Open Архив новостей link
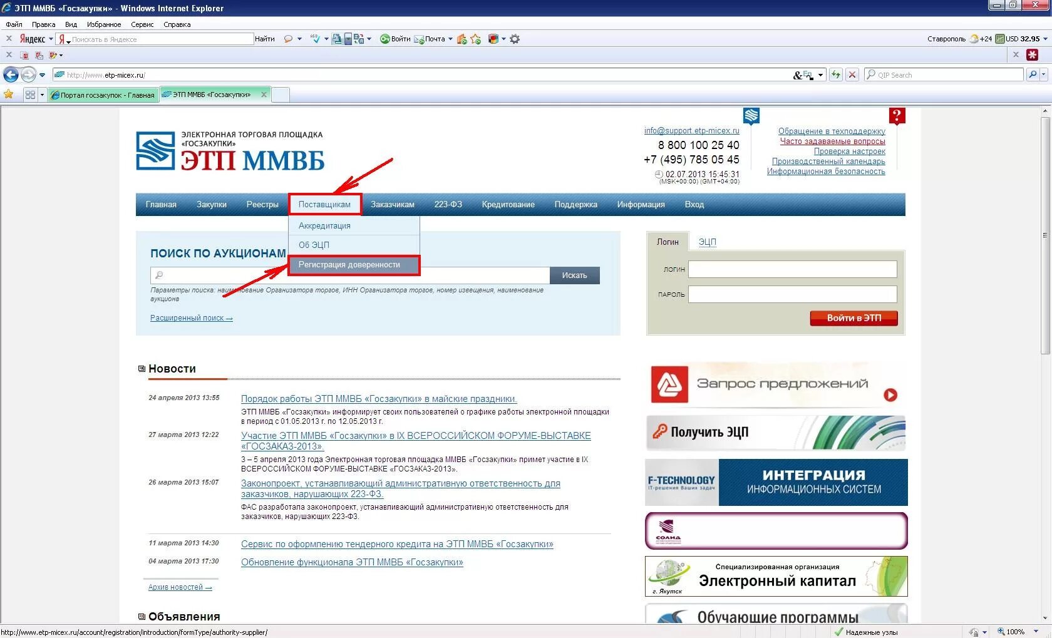This screenshot has width=1052, height=638. pos(180,587)
